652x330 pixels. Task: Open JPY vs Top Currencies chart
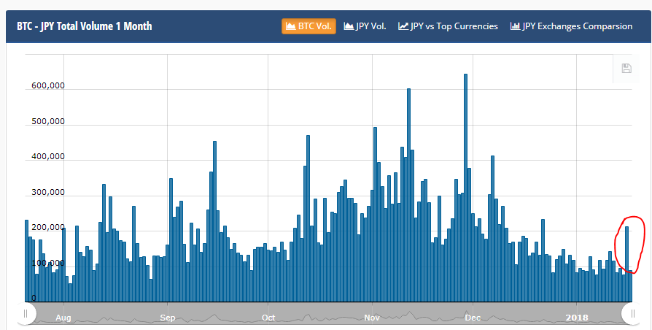[x=448, y=26]
